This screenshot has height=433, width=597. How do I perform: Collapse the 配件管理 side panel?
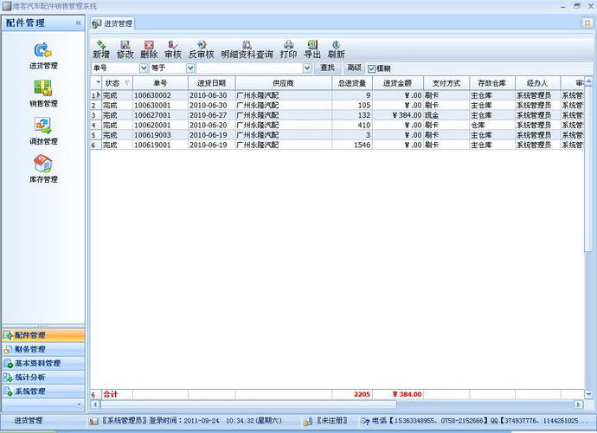click(79, 23)
